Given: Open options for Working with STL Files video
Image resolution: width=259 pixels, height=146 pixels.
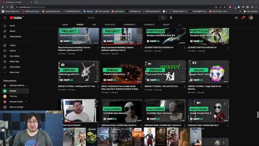Looking at the screenshot, I should point(98,86).
